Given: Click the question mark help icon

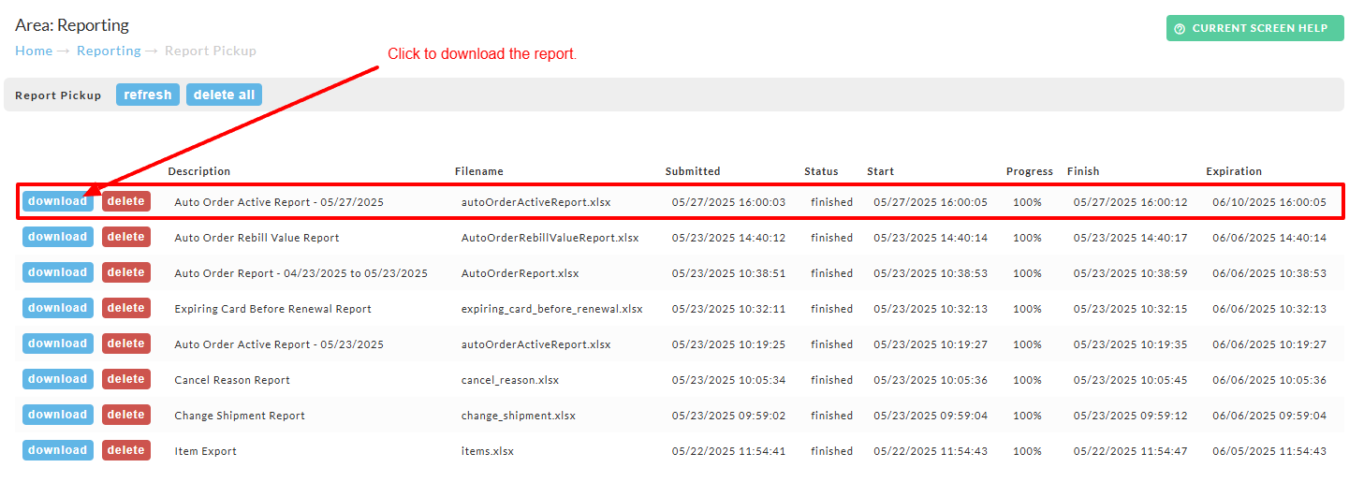Looking at the screenshot, I should [x=1180, y=28].
